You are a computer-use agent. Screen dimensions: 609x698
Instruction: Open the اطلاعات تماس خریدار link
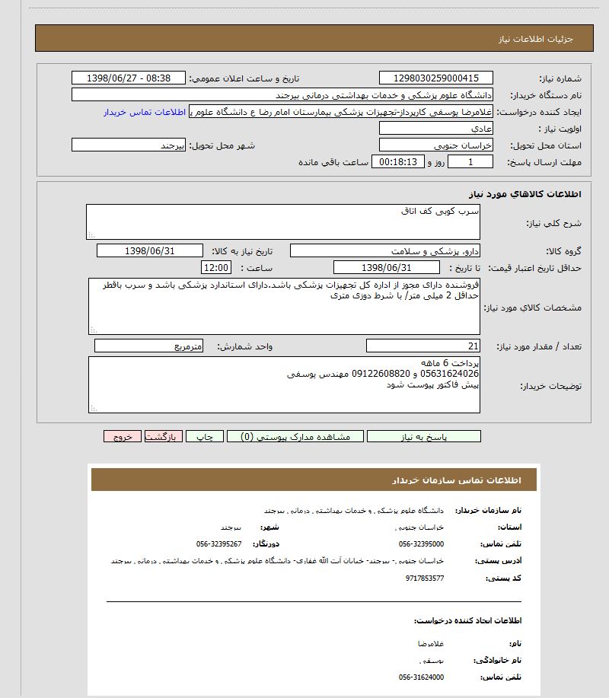tap(145, 112)
